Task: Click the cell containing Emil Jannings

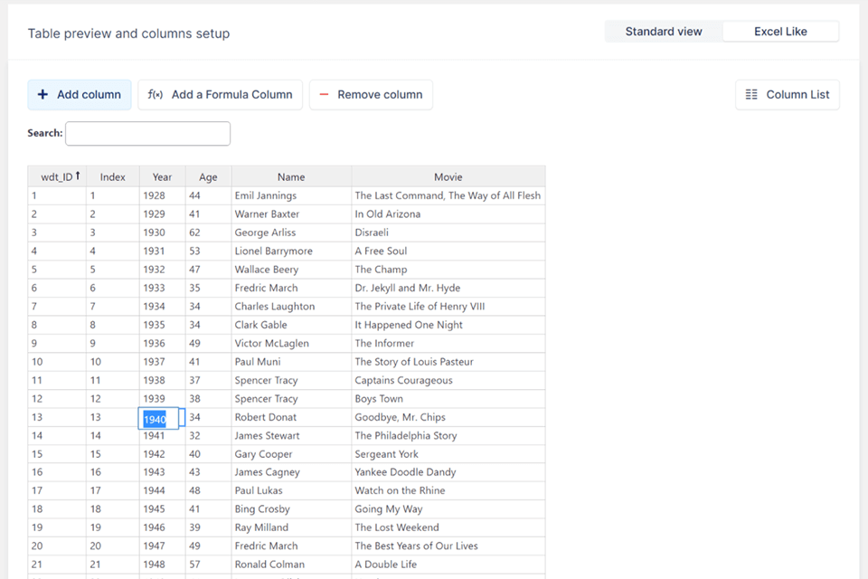Action: click(x=265, y=195)
